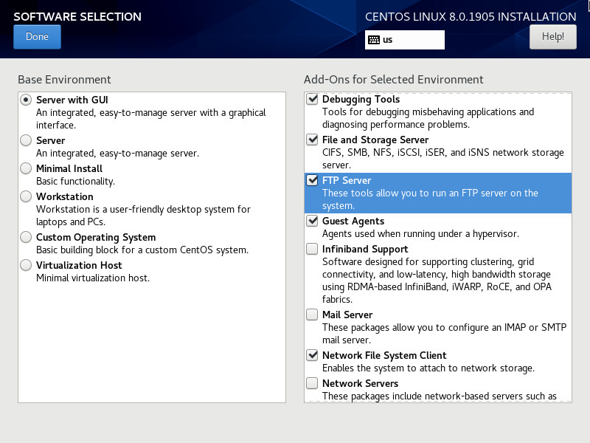This screenshot has width=590, height=443.
Task: Select the us keyboard layout indicator
Action: tap(404, 40)
